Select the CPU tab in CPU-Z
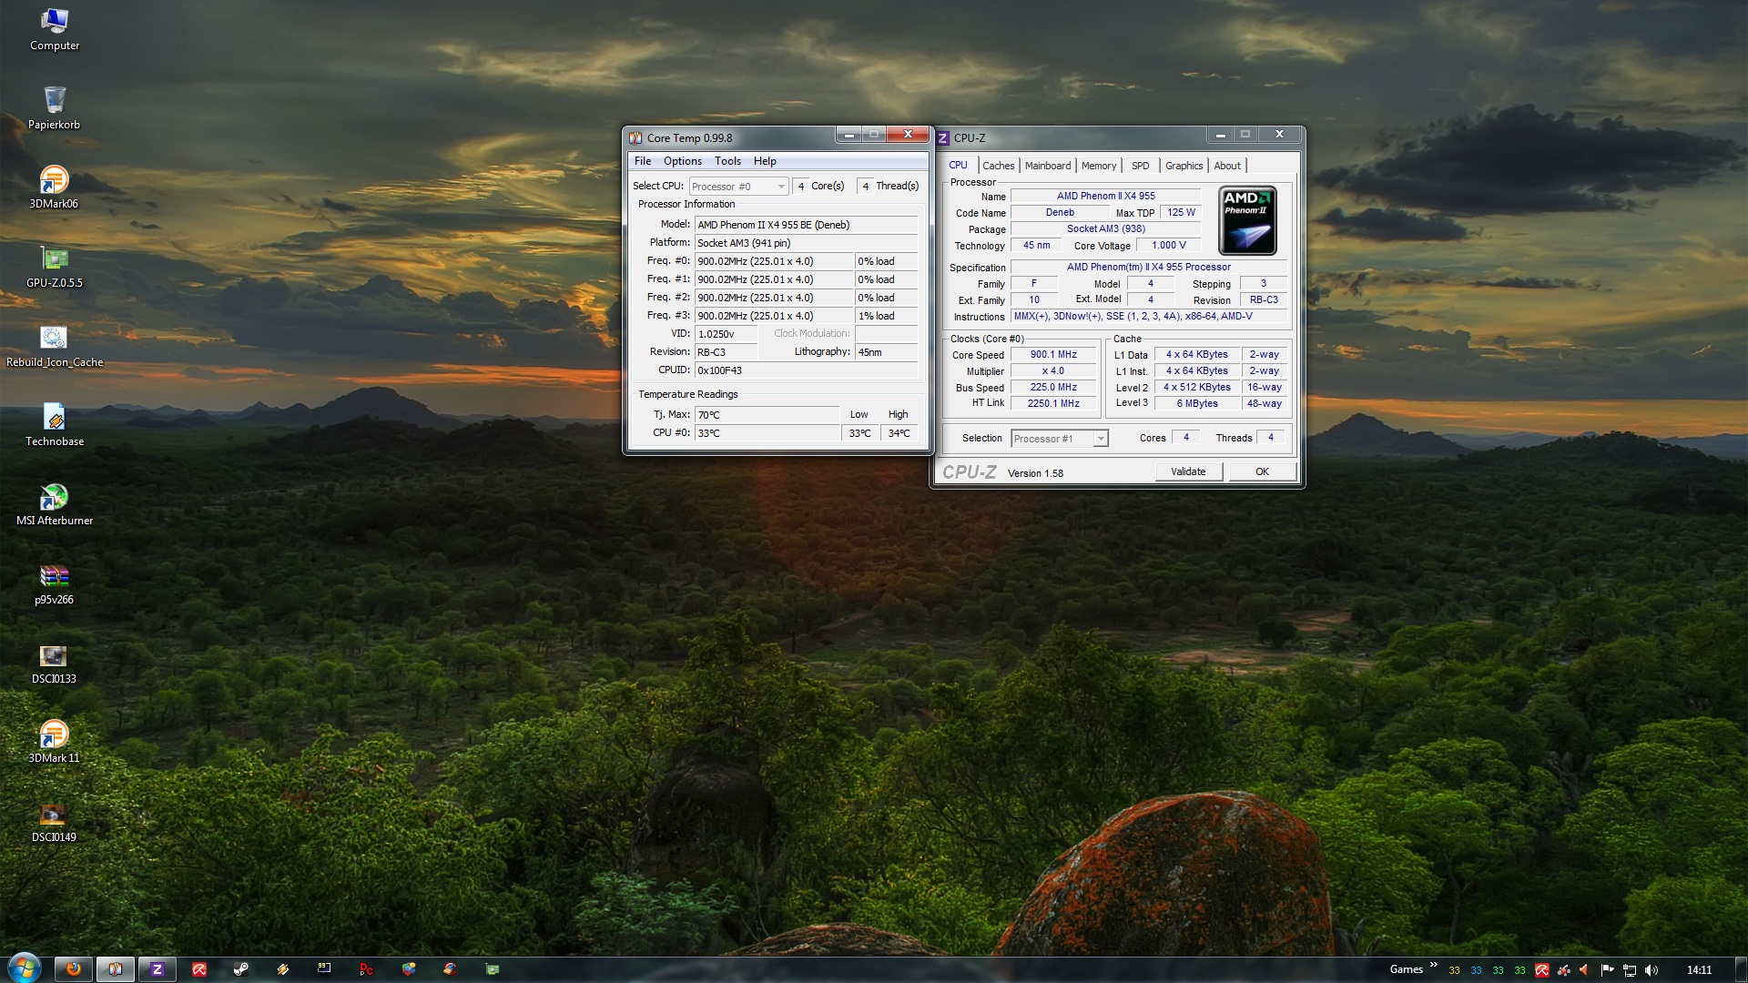The height and width of the screenshot is (983, 1748). [x=959, y=165]
